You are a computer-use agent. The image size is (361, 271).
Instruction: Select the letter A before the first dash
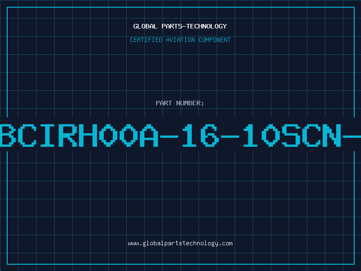click(149, 135)
